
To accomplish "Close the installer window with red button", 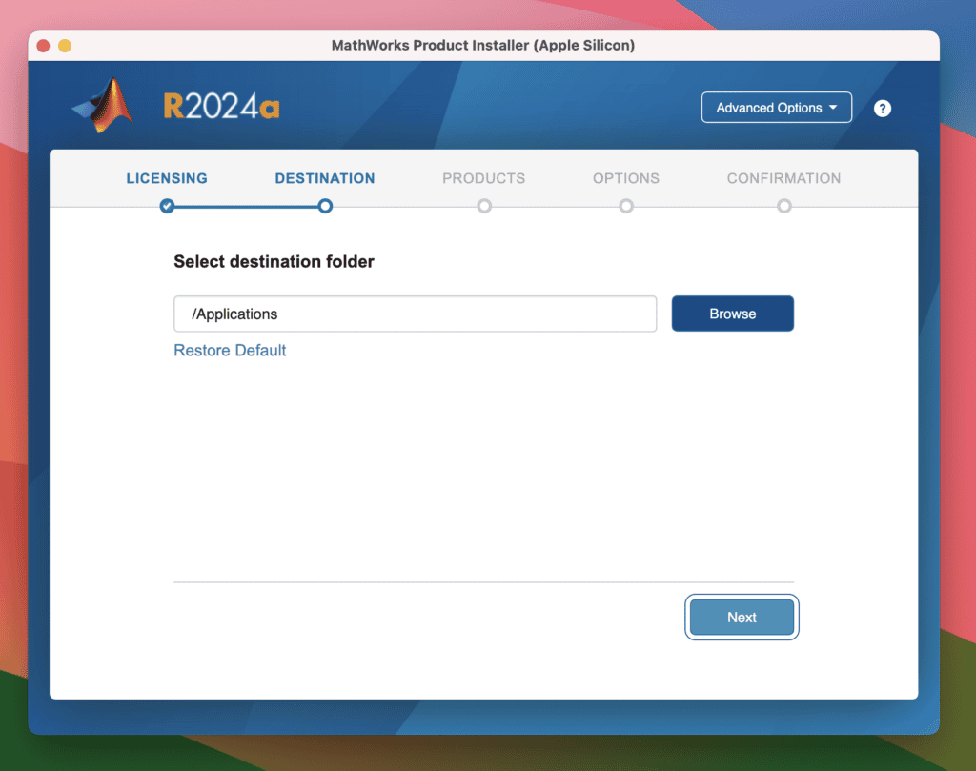I will pyautogui.click(x=43, y=46).
